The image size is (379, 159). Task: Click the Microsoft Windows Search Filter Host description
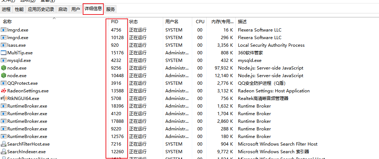pos(278,144)
